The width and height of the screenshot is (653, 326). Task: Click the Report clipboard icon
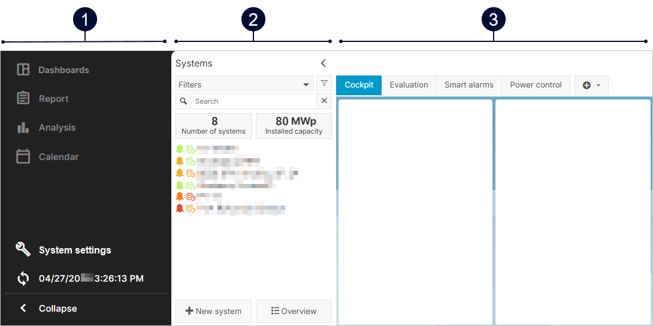[x=23, y=98]
